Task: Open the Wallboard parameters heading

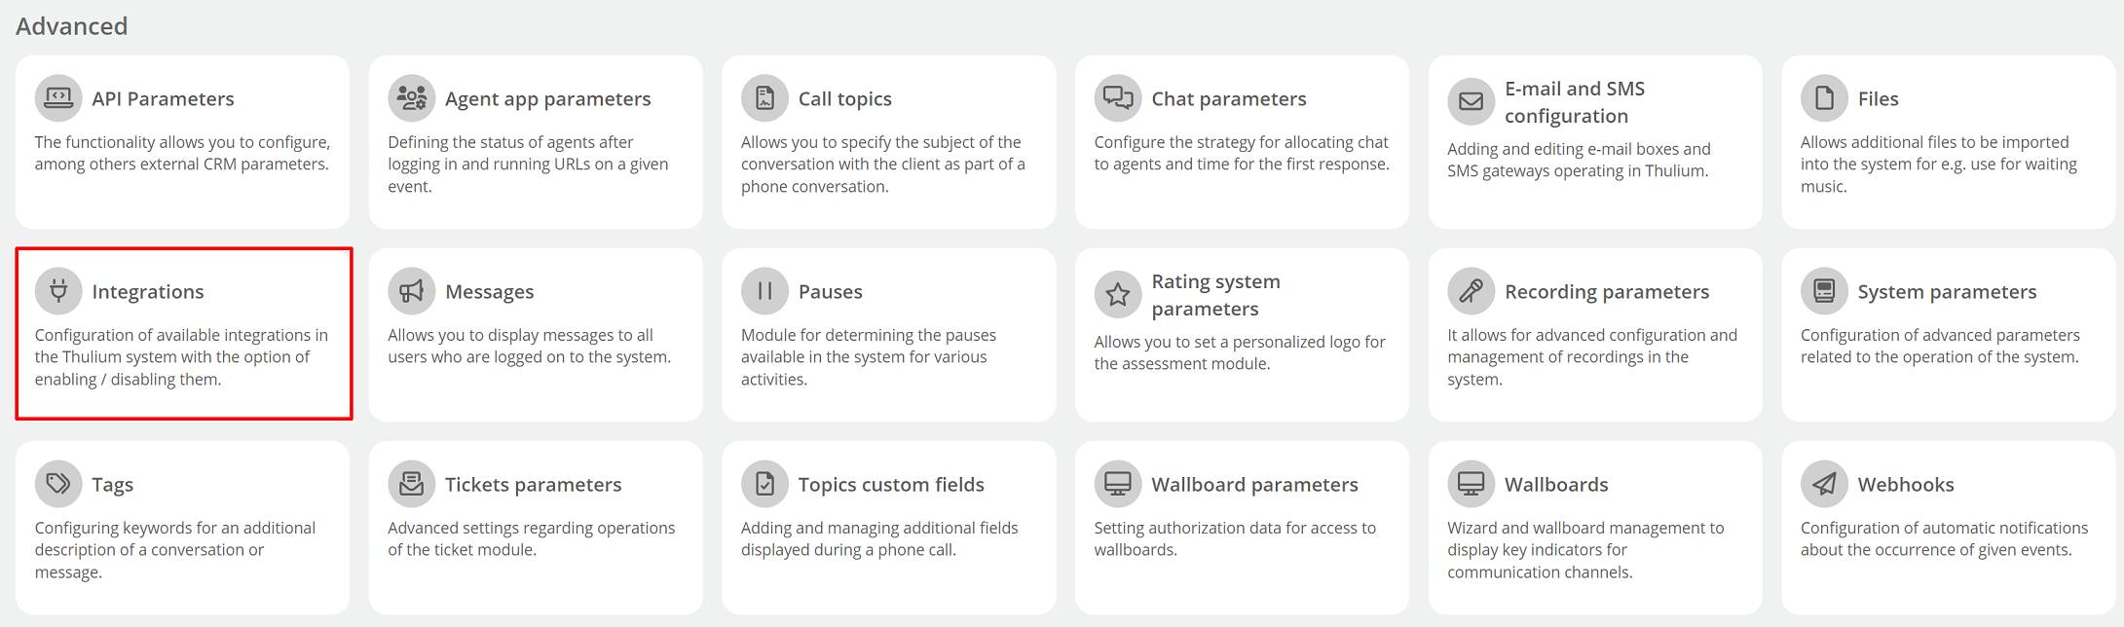Action: [1254, 485]
